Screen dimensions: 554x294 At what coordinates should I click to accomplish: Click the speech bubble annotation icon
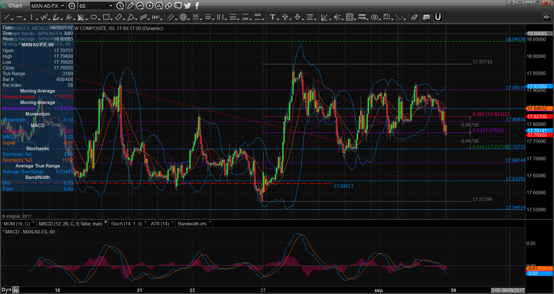(178, 5)
